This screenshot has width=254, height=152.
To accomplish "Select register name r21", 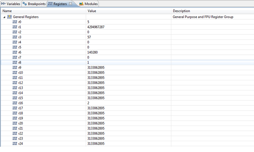I will tap(21, 128).
